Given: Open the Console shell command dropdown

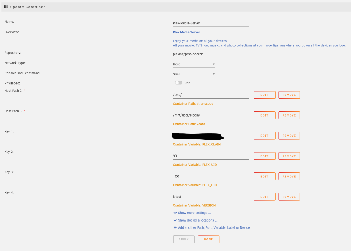Looking at the screenshot, I should coord(194,74).
